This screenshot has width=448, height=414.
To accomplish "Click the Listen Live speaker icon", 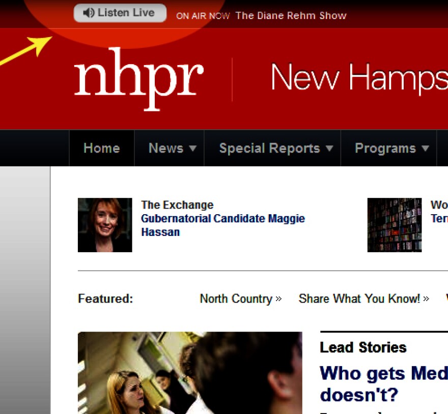I will tap(89, 13).
